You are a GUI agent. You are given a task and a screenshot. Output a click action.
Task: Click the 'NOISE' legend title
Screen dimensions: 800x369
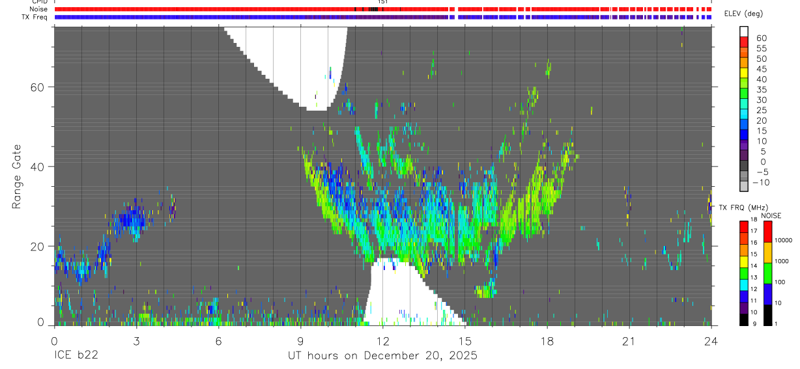[770, 215]
